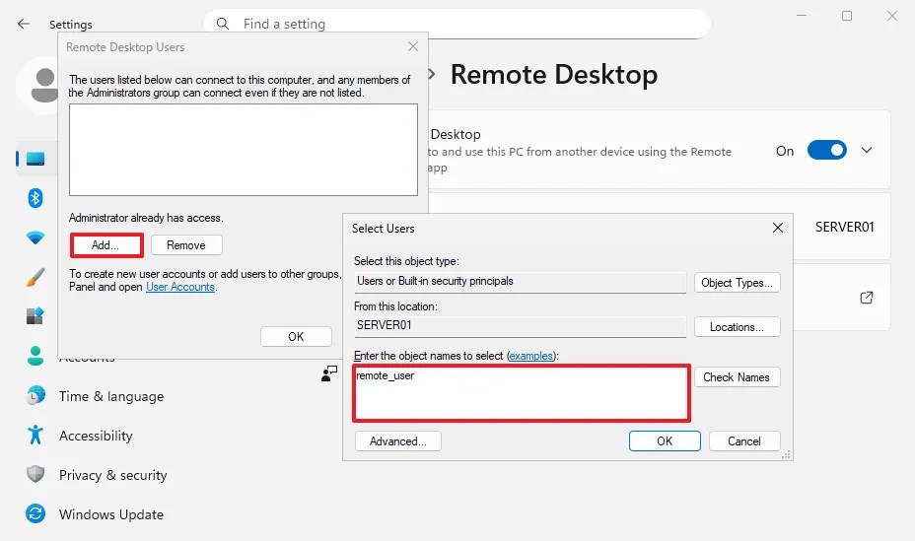Image resolution: width=915 pixels, height=541 pixels.
Task: Turn off the Remote Desktop toggle
Action: 827,151
